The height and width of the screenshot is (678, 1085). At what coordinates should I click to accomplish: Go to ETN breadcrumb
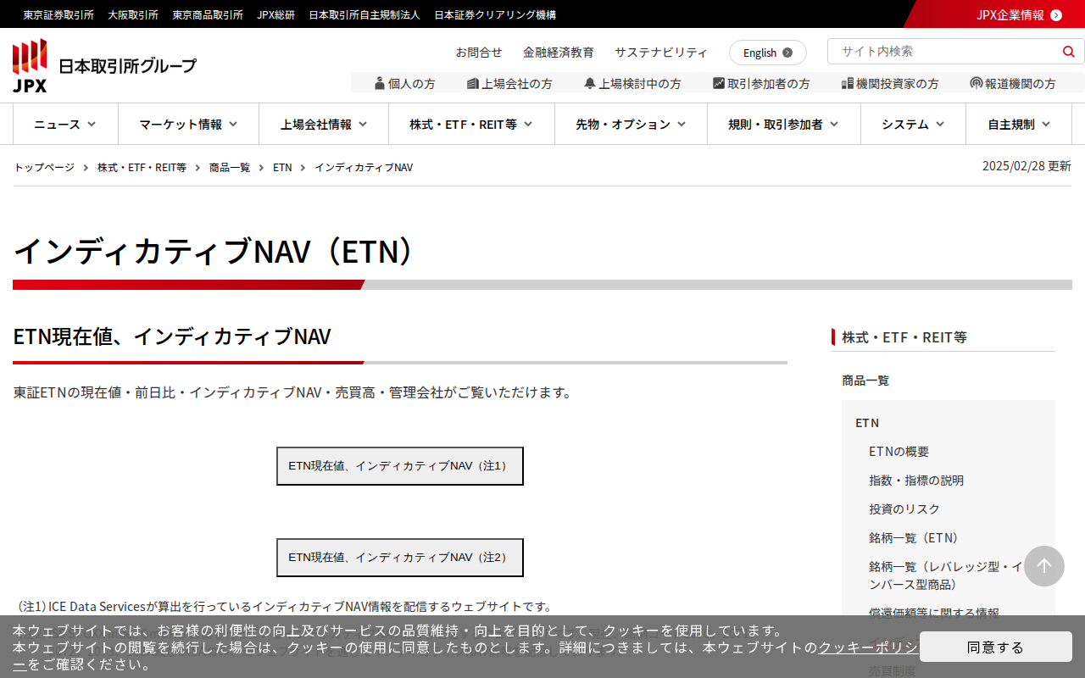point(282,167)
